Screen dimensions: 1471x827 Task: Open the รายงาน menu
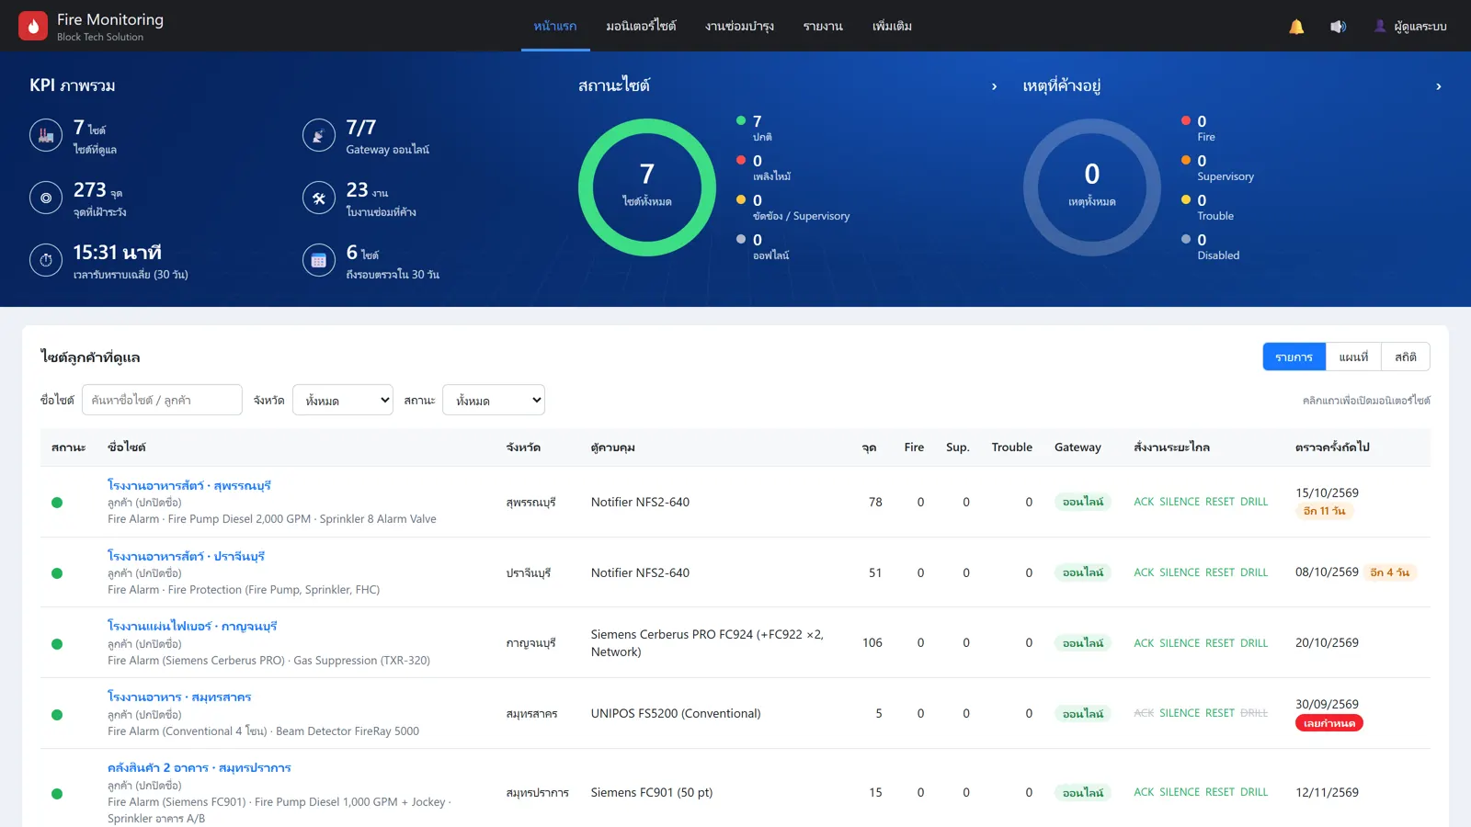coord(823,26)
